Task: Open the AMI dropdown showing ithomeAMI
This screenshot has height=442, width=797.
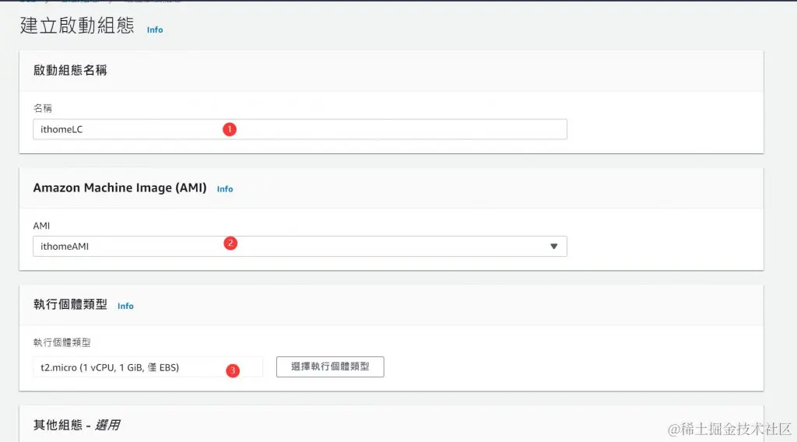Action: click(300, 247)
